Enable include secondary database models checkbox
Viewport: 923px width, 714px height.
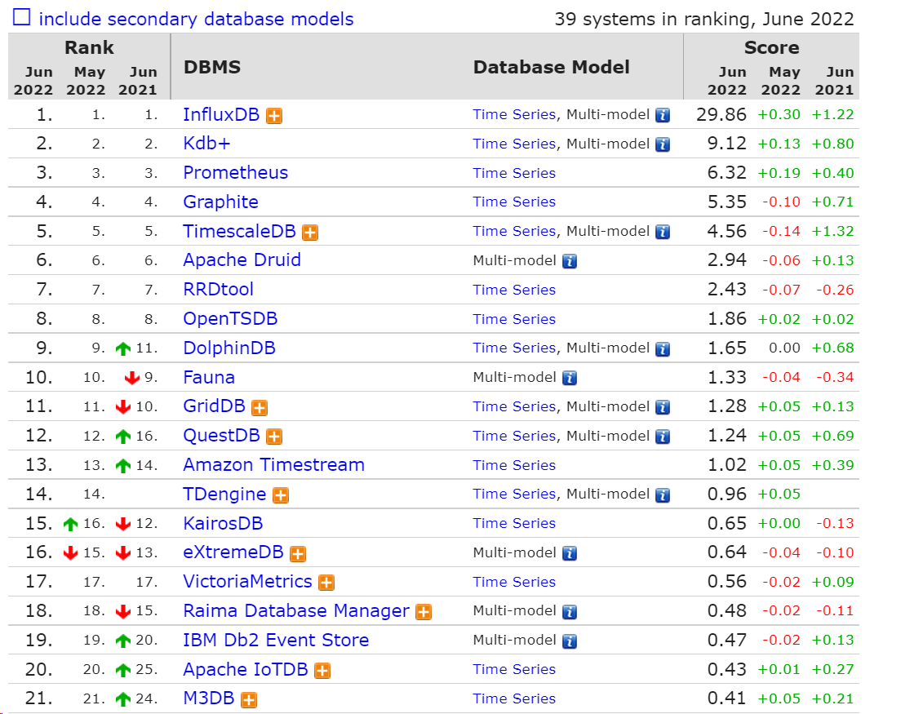point(22,17)
